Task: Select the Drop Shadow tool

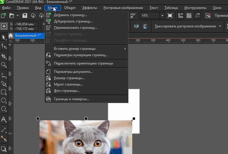Action: point(4,149)
